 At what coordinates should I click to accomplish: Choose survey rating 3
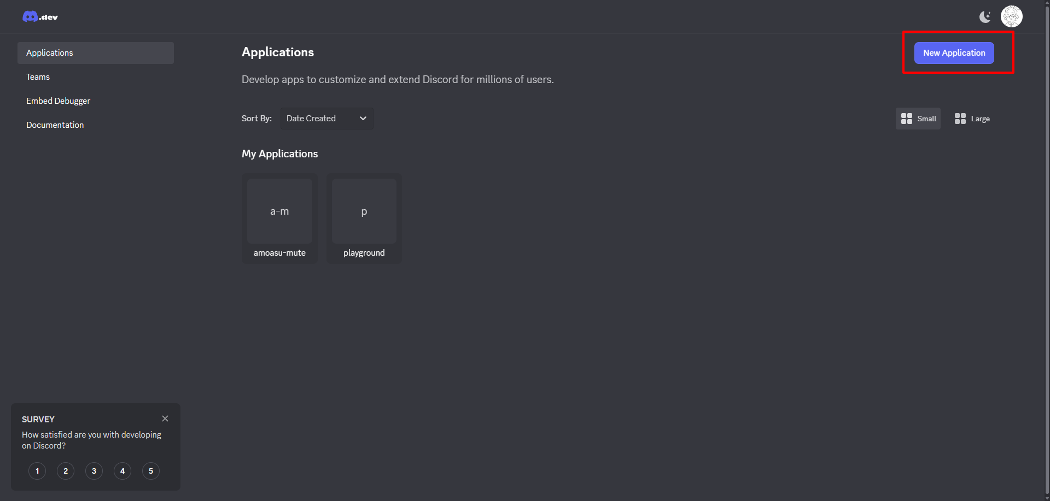tap(94, 471)
